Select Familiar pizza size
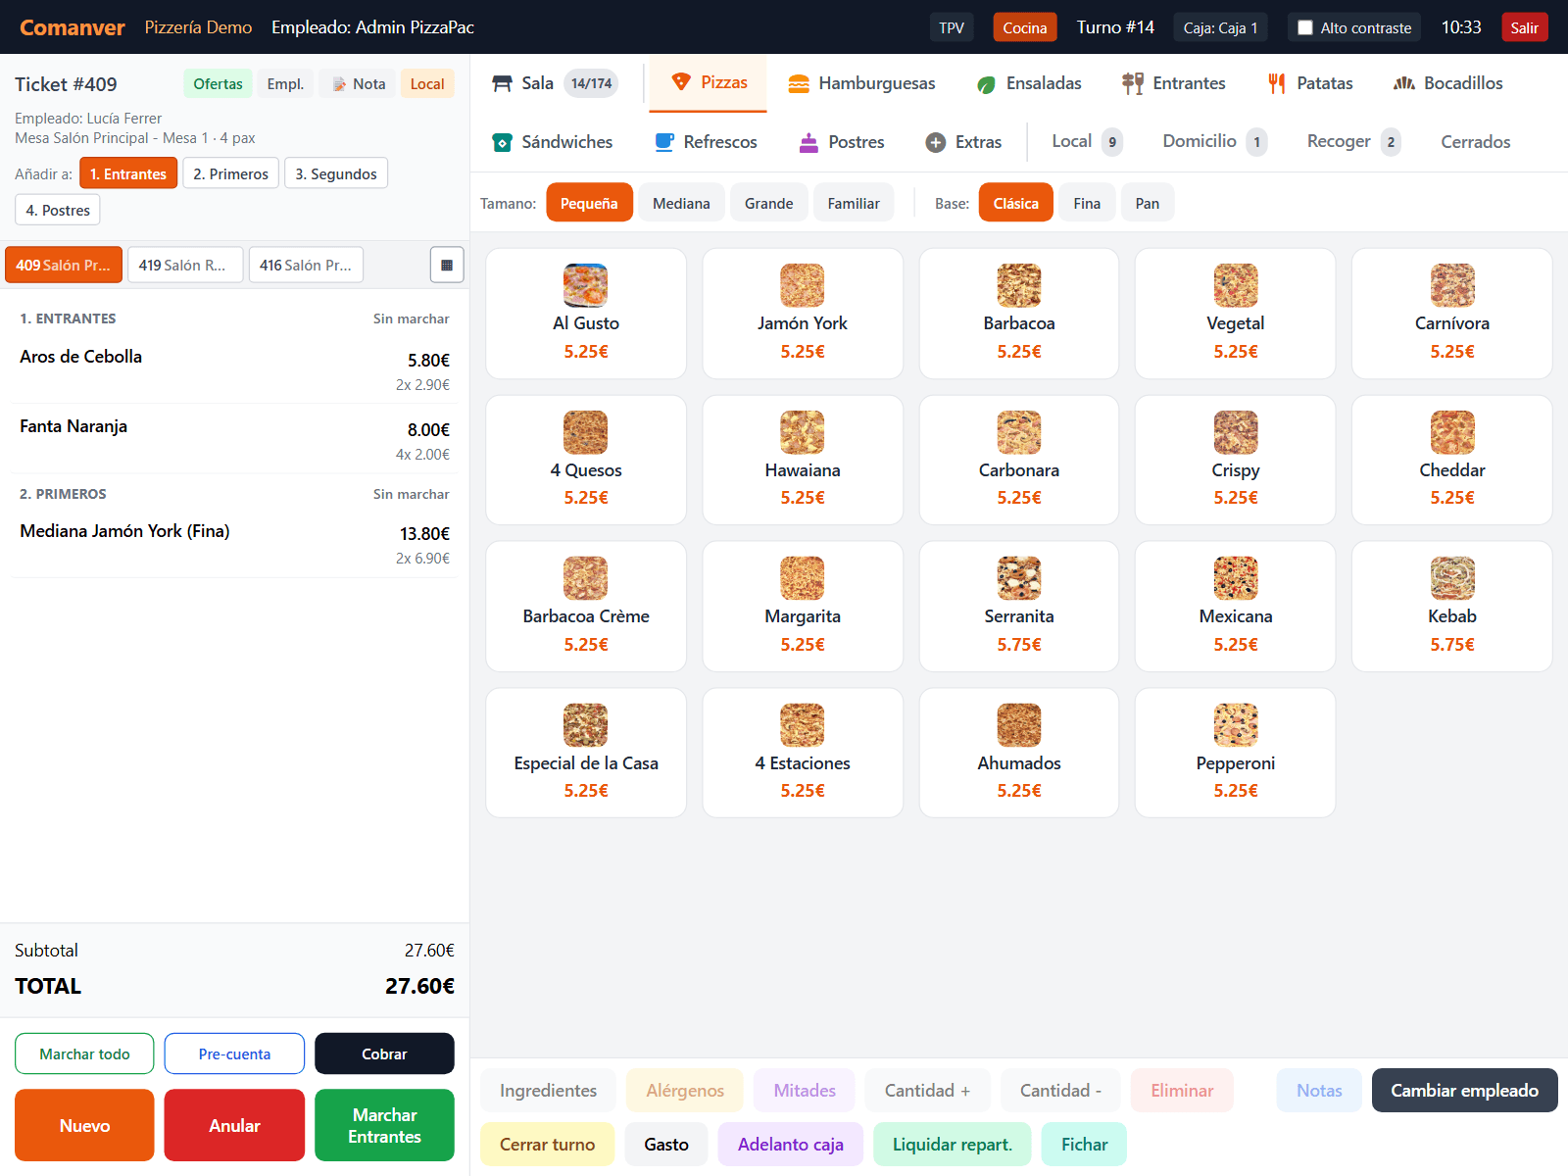 point(854,203)
